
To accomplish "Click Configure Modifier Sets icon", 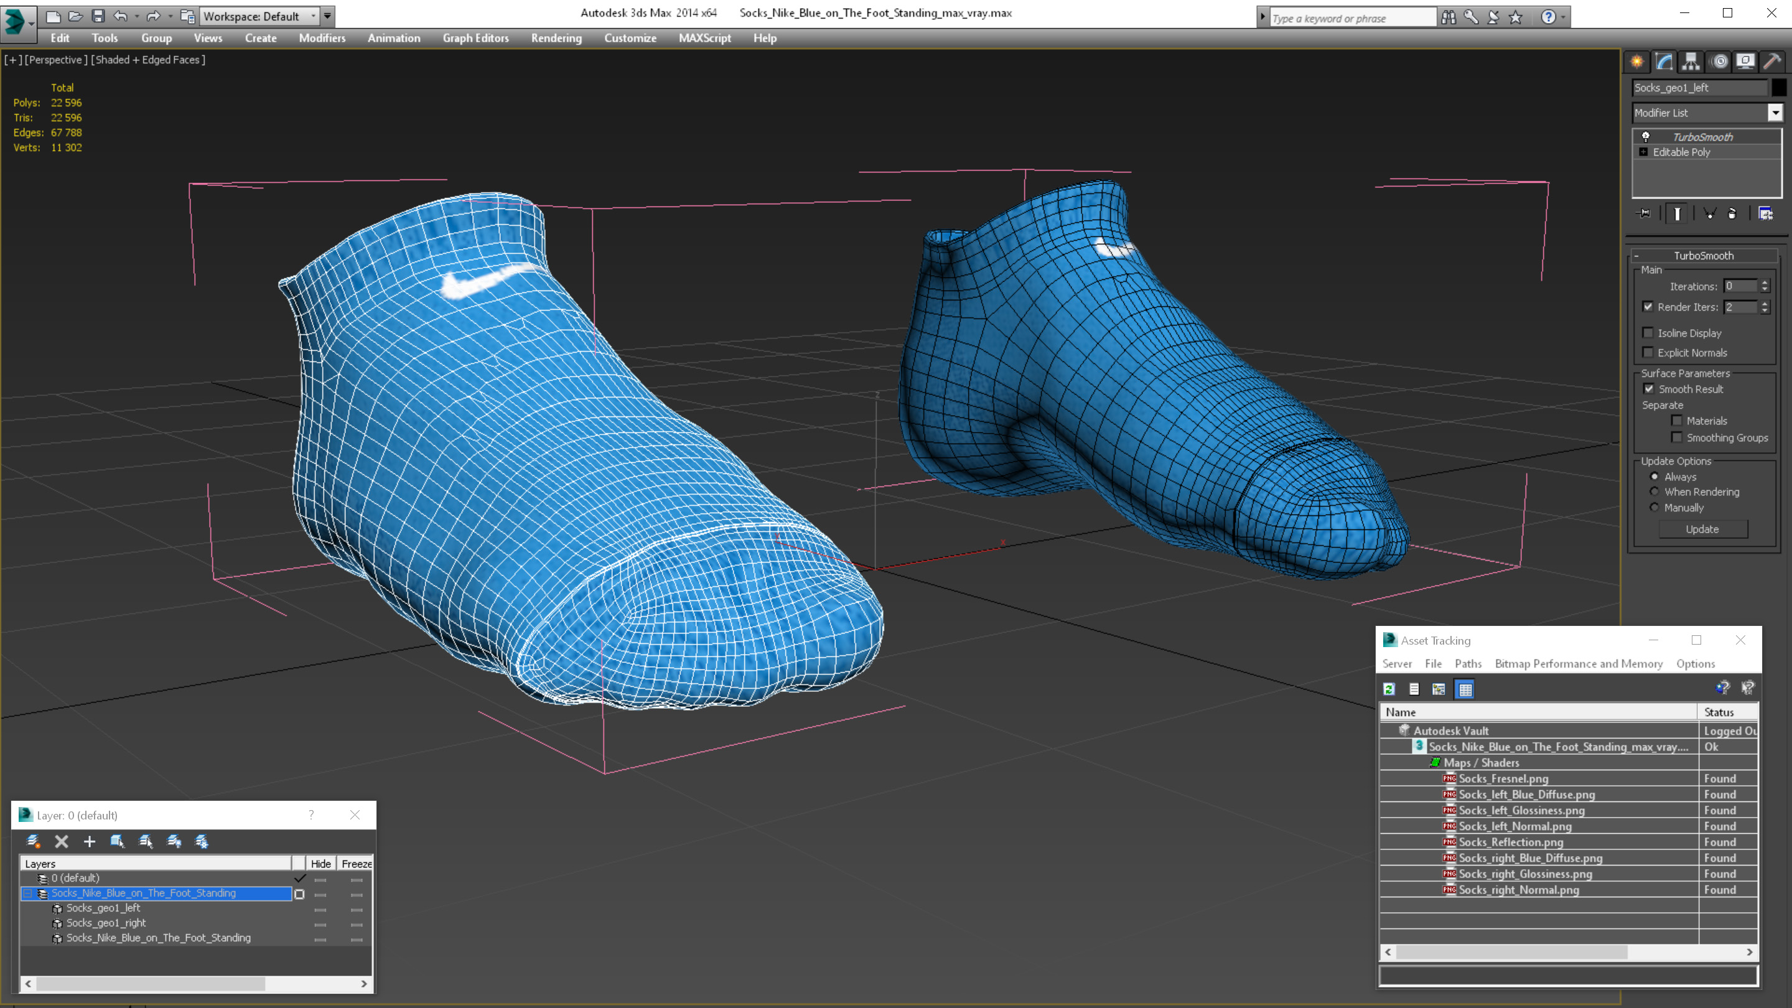I will tap(1766, 213).
